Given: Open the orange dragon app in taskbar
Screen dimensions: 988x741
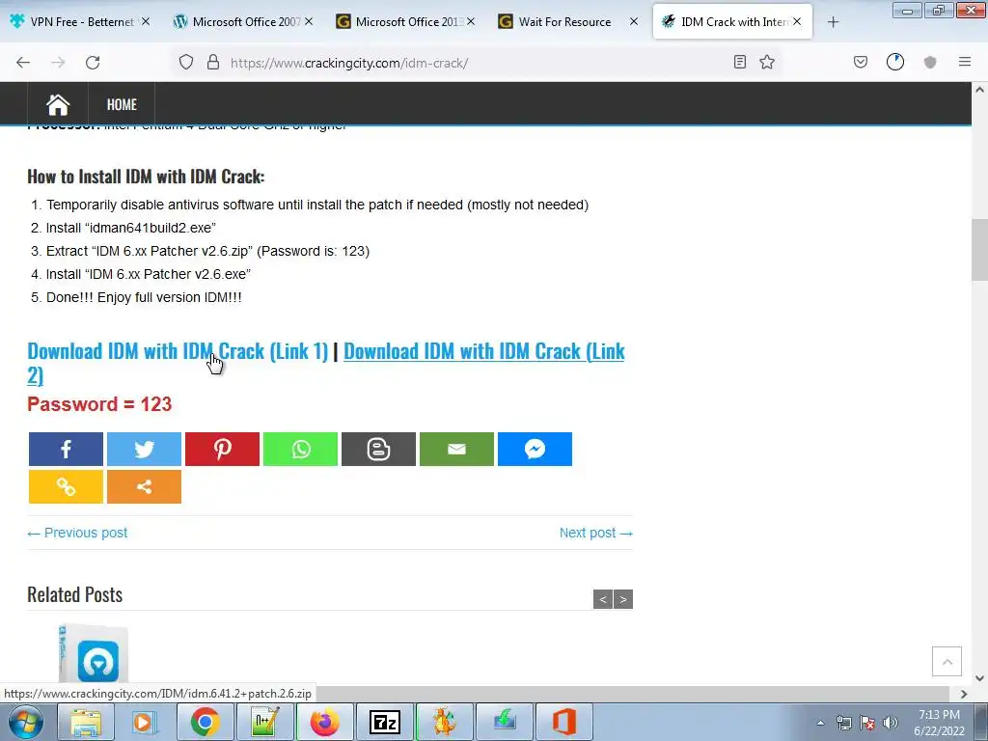Looking at the screenshot, I should (444, 722).
